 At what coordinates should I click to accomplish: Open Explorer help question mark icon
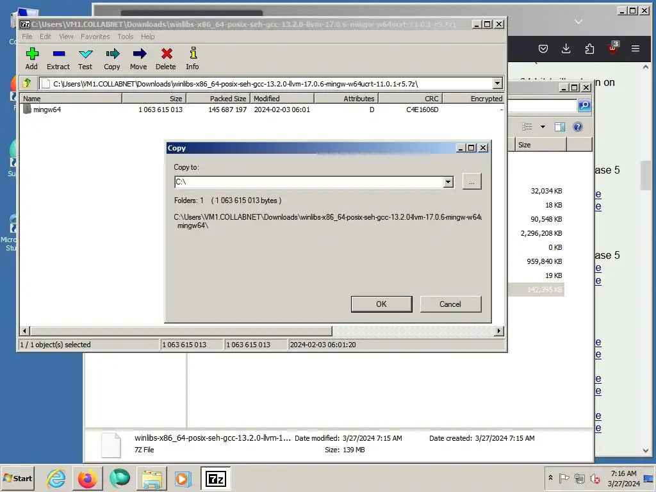coord(578,127)
